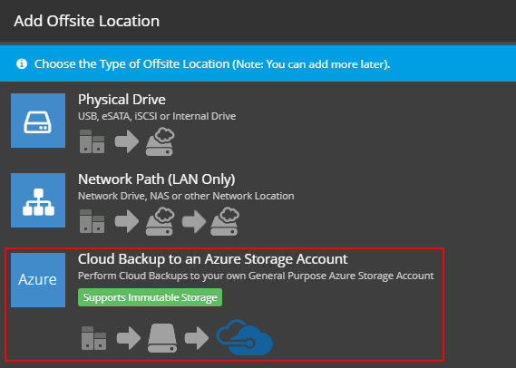Click the last cloud drive icon under Network Path
The image size is (516, 368).
[x=225, y=221]
